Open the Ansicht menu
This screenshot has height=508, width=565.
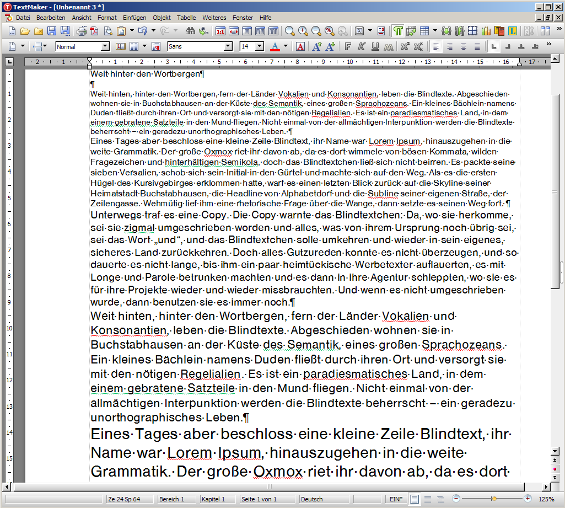click(82, 18)
